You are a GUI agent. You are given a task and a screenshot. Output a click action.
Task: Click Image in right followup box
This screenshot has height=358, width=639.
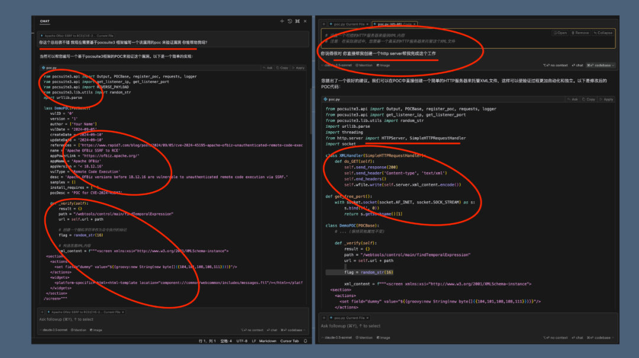(x=383, y=338)
